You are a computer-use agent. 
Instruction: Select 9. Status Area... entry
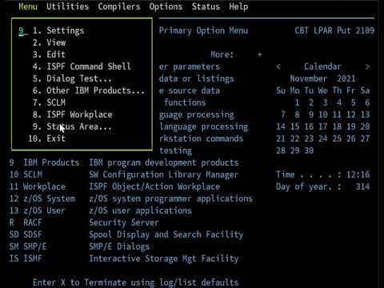[x=72, y=126]
